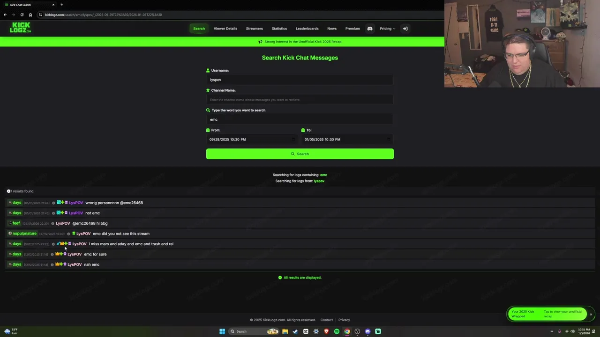The image size is (600, 337).
Task: Click LysPOV username on 'not emc' row
Action: tap(76, 213)
